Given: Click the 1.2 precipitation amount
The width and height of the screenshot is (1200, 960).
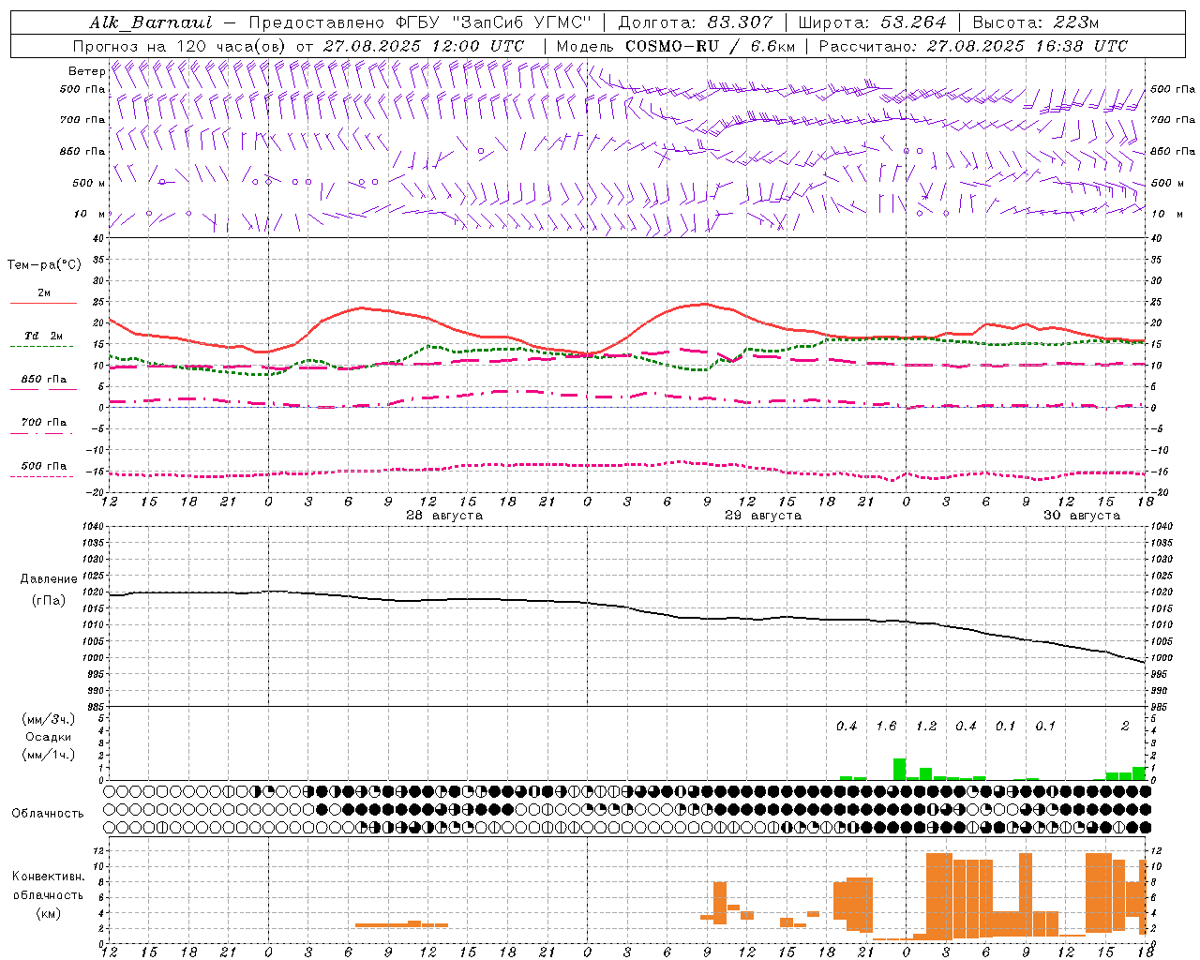Looking at the screenshot, I should point(926,726).
